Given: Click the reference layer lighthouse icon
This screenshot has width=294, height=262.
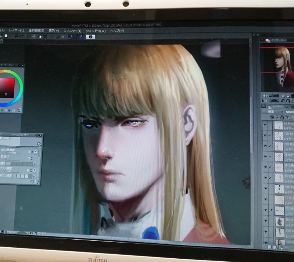Looking at the screenshot, I should click(277, 117).
